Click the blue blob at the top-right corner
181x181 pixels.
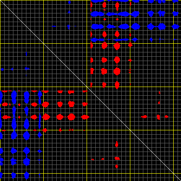click(x=175, y=1)
